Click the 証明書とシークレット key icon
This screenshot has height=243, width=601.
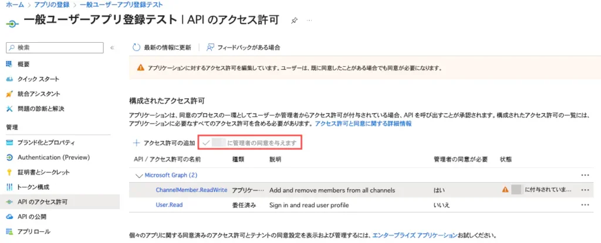pyautogui.click(x=9, y=172)
